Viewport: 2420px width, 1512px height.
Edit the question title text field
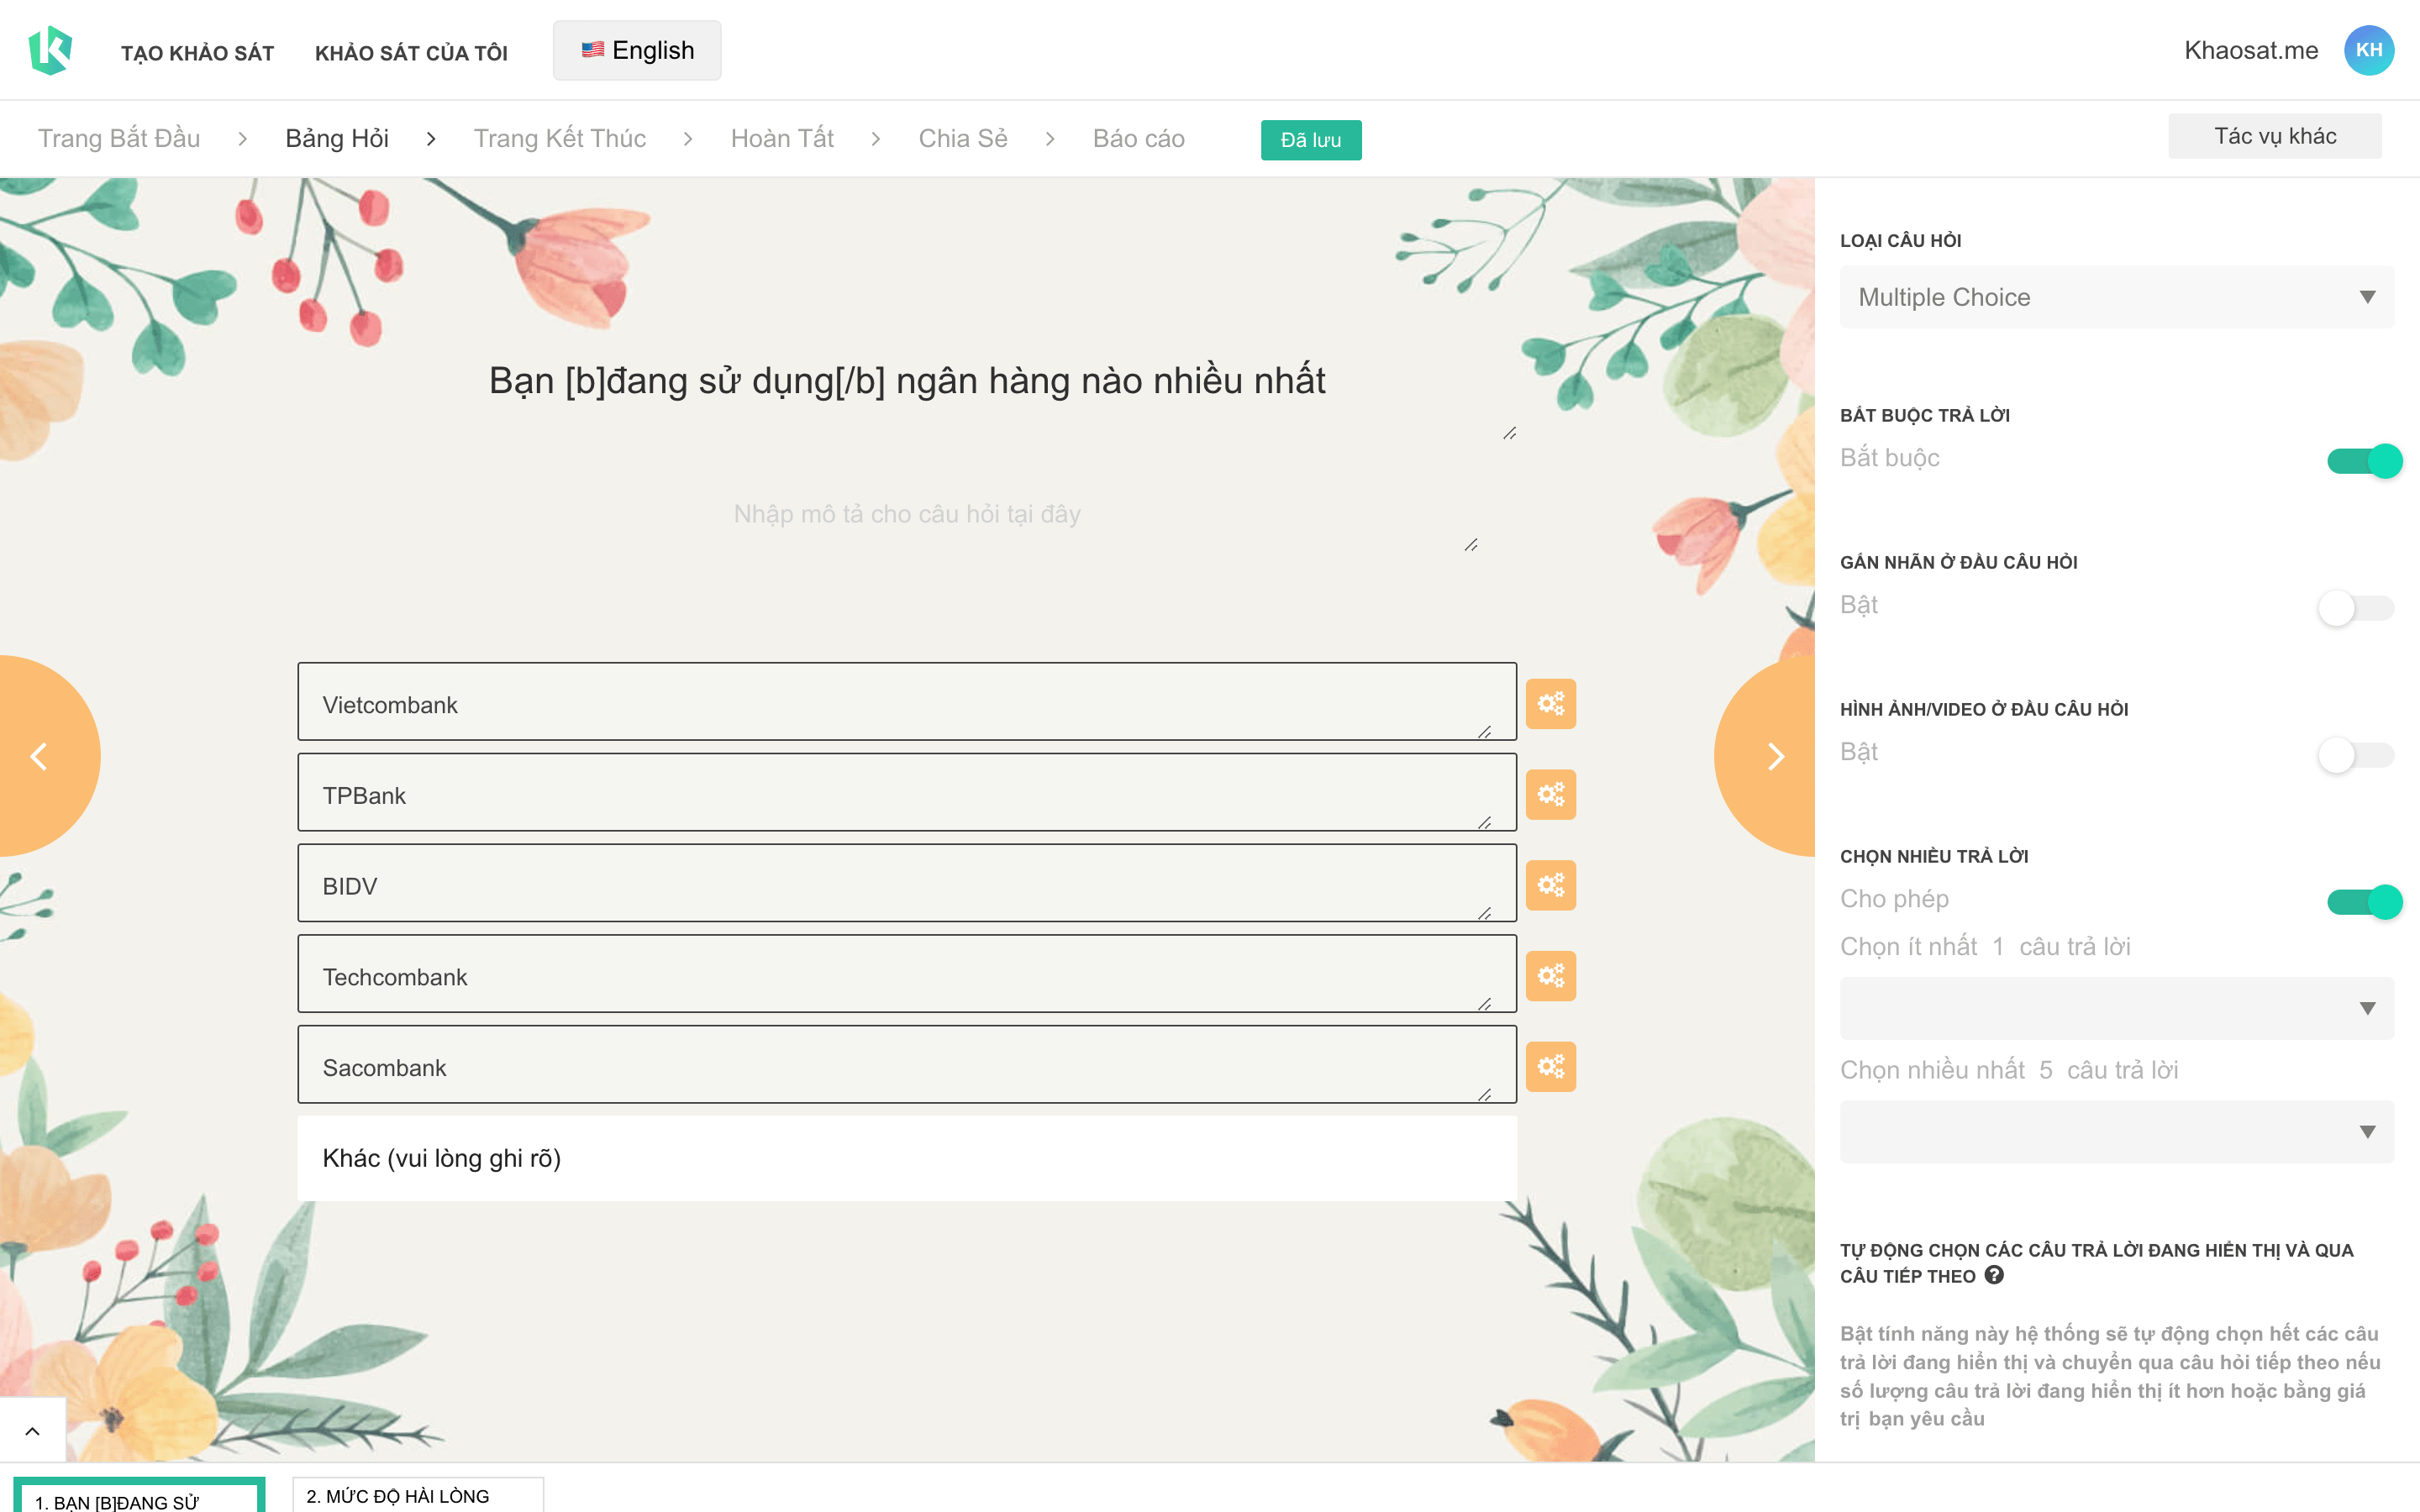[x=907, y=381]
